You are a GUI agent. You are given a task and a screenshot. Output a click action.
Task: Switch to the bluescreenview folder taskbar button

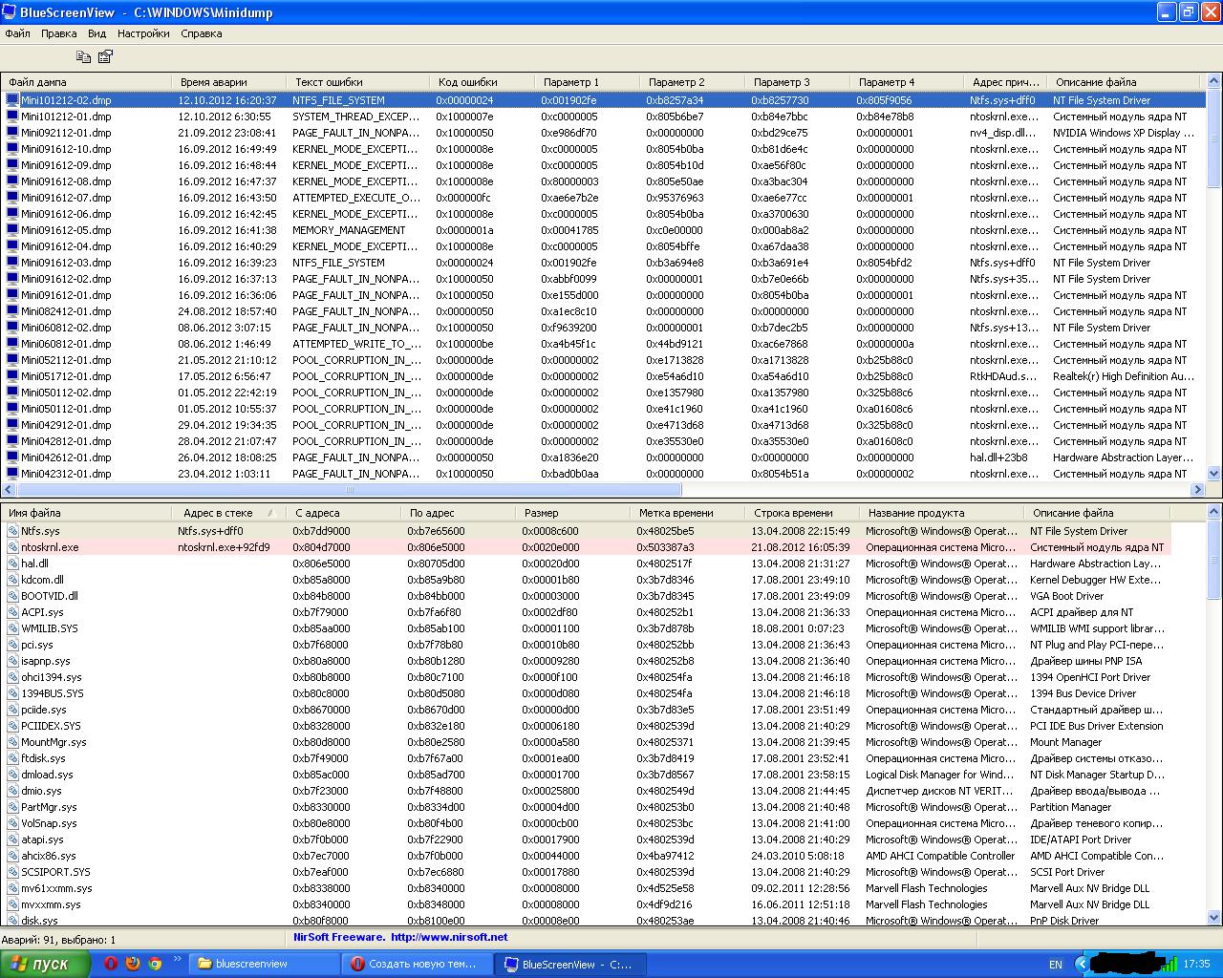click(265, 964)
